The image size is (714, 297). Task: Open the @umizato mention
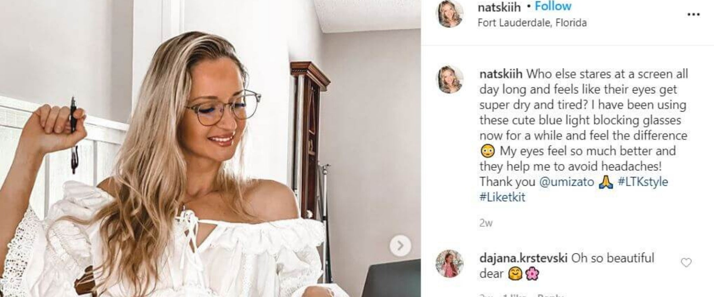click(566, 182)
